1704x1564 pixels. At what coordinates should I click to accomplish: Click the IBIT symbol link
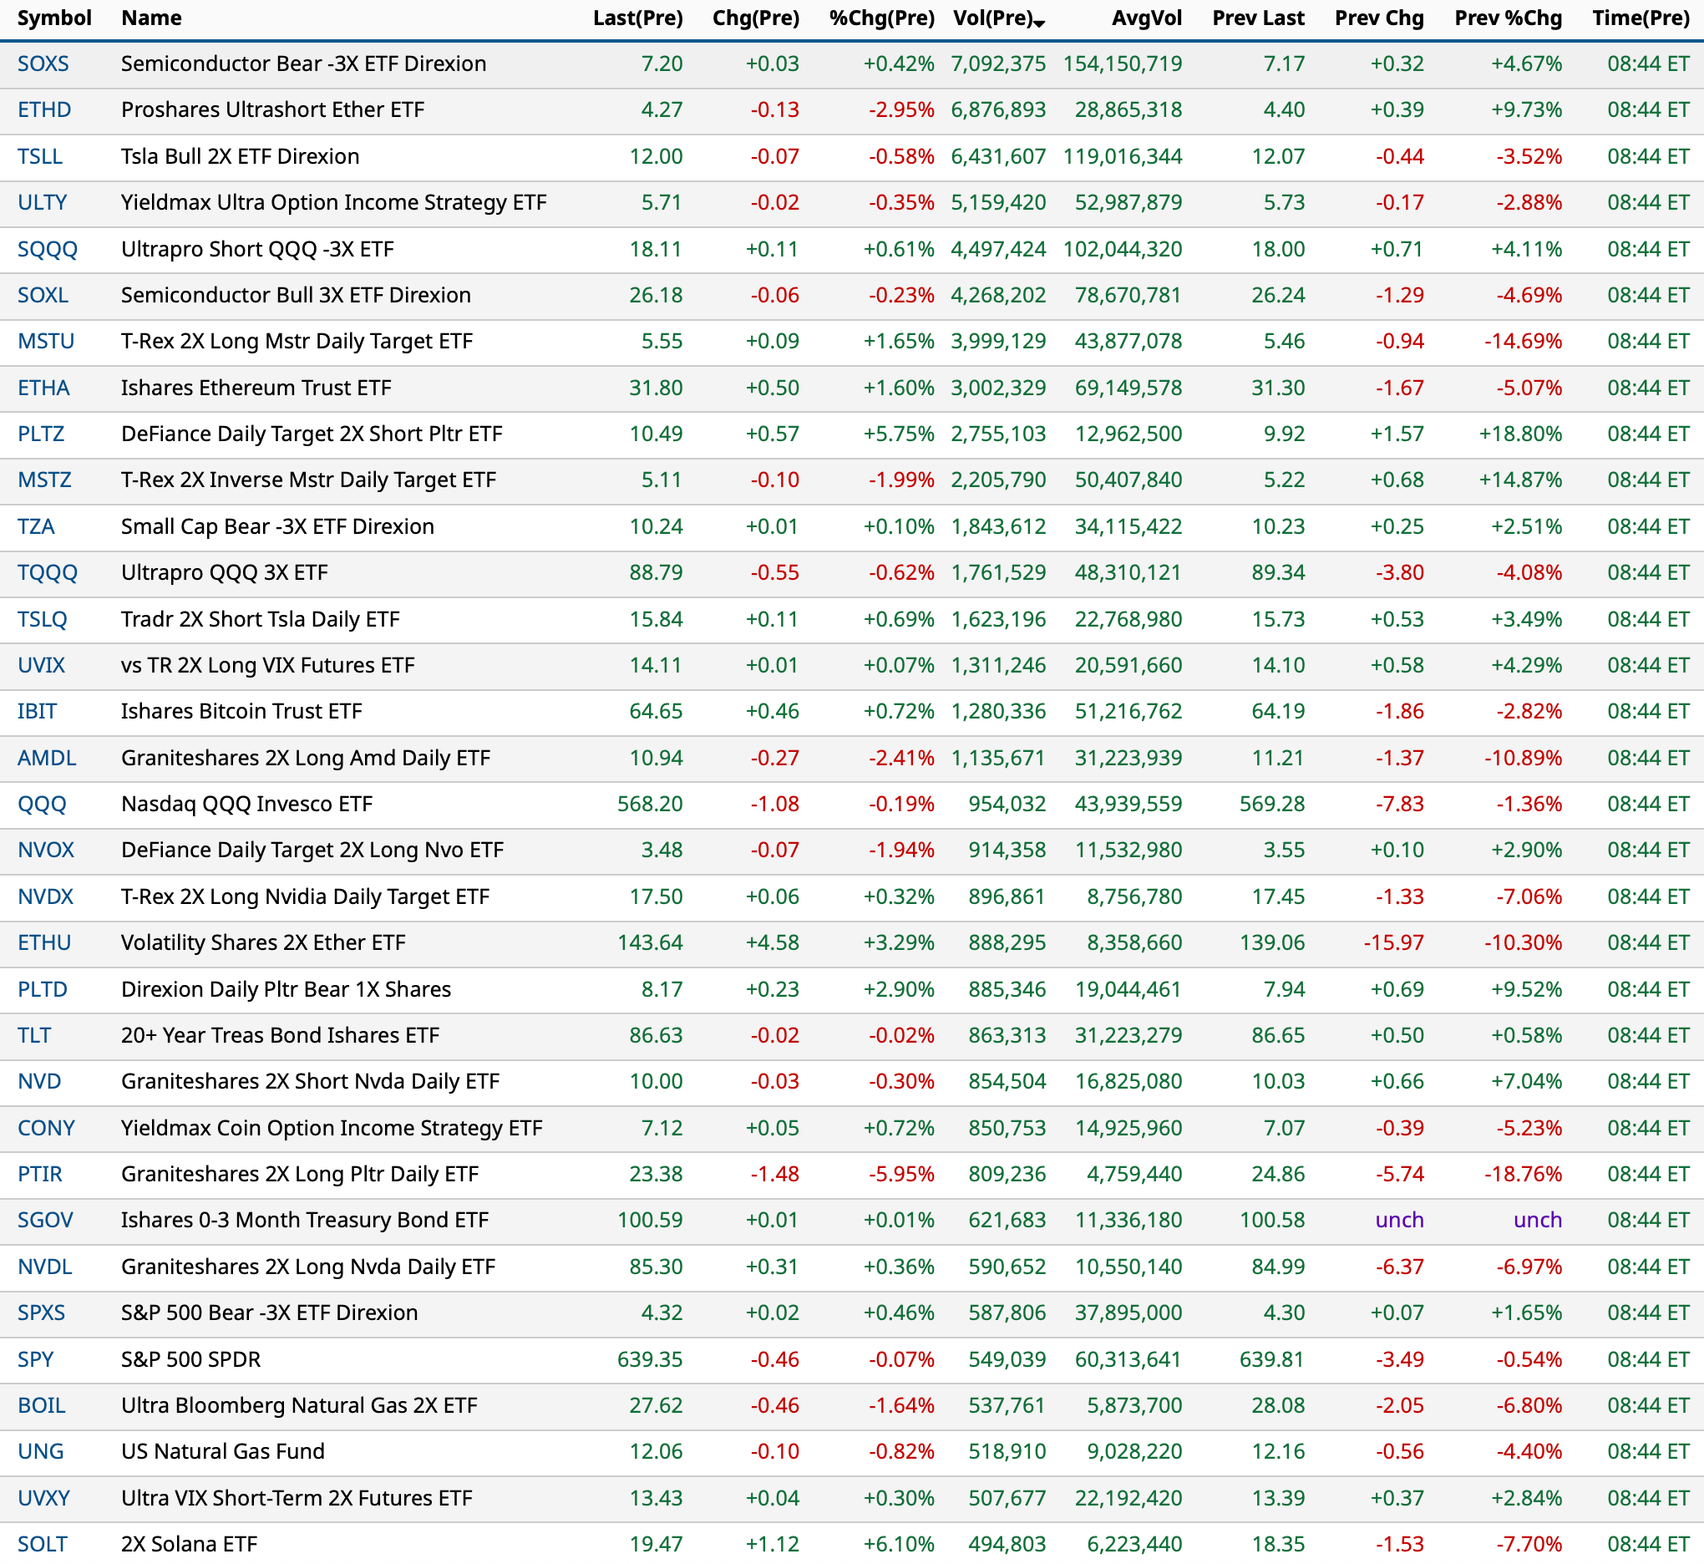[x=38, y=712]
